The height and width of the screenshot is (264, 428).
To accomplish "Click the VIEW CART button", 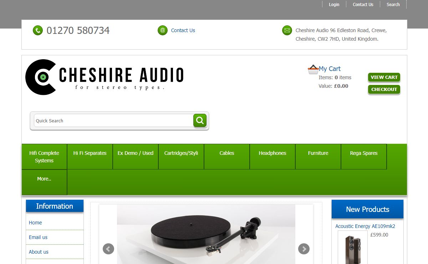I will coord(384,77).
